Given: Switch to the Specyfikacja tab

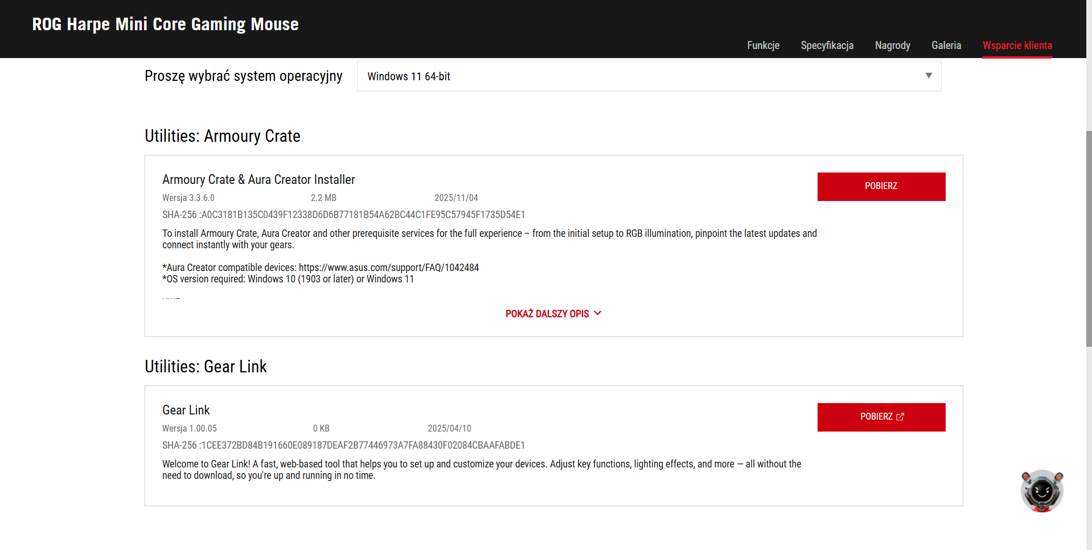Looking at the screenshot, I should [x=827, y=46].
